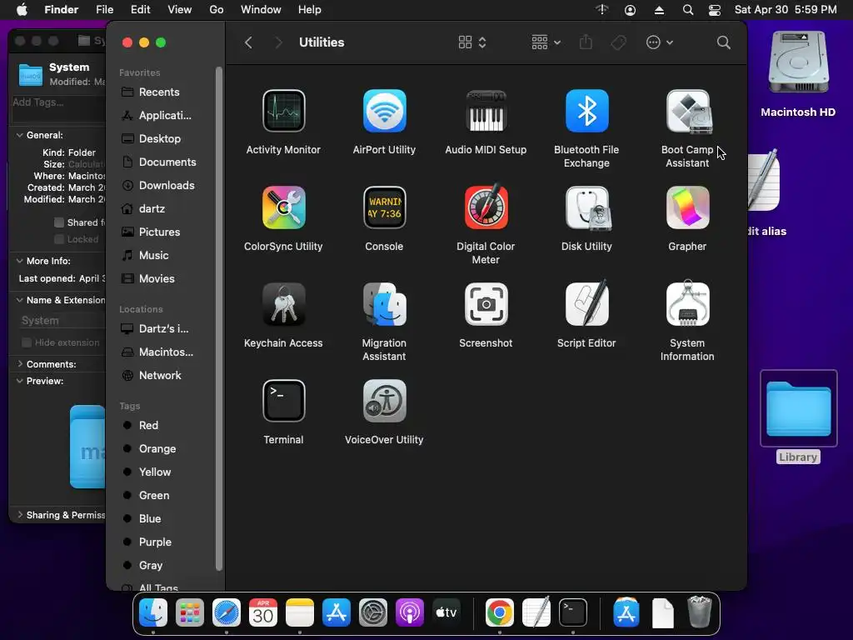853x640 pixels.
Task: Go to Downloads in the sidebar
Action: [167, 186]
